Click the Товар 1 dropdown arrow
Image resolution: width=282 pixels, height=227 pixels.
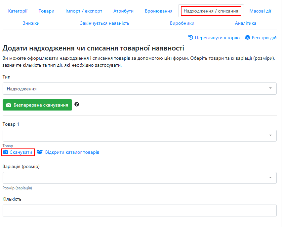pyautogui.click(x=270, y=135)
